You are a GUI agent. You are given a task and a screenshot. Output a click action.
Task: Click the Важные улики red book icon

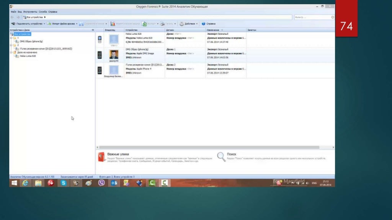[101, 157]
